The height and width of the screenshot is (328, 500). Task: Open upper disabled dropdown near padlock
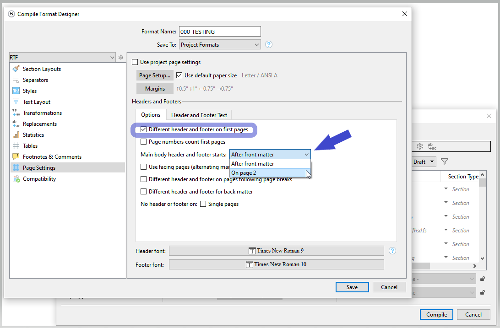(x=444, y=279)
